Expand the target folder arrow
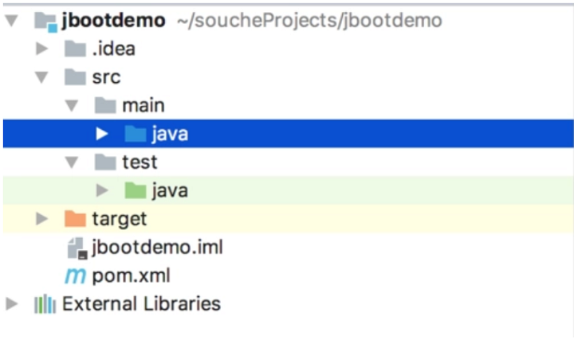 pyautogui.click(x=41, y=219)
